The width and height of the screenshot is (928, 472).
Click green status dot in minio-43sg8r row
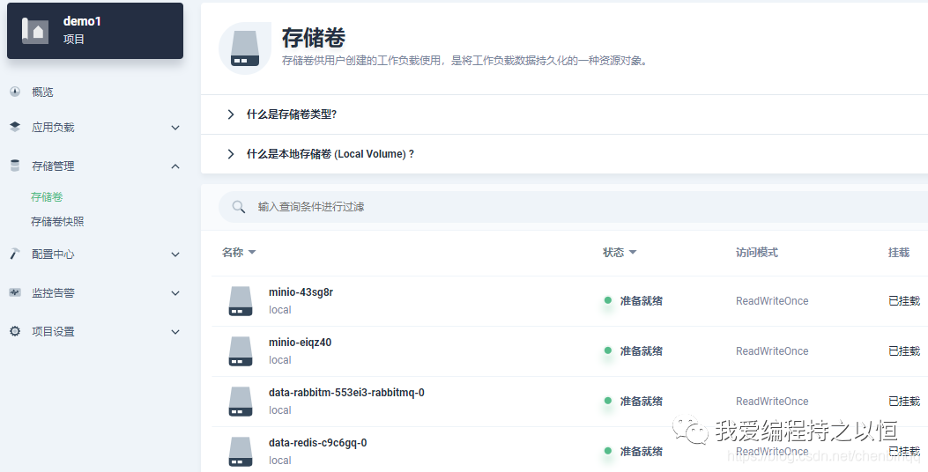tap(608, 300)
